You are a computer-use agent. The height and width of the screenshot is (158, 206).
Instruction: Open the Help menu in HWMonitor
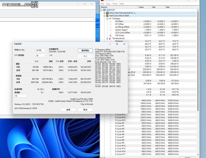click(121, 4)
